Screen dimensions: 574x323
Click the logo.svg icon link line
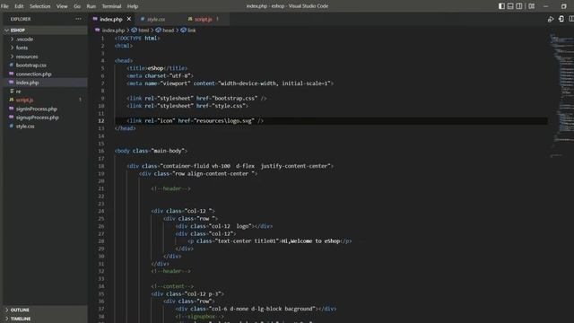coord(196,121)
